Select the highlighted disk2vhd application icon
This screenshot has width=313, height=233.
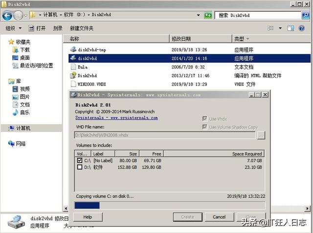pyautogui.click(x=73, y=58)
